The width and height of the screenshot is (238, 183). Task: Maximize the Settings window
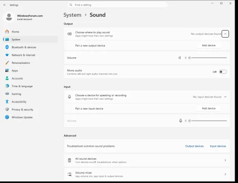[x=221, y=3]
